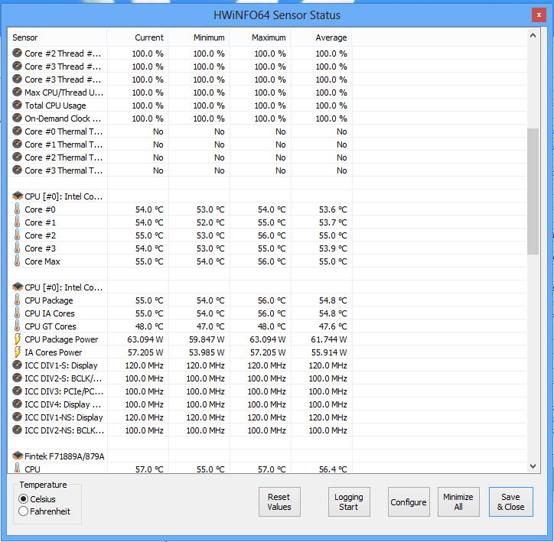
Task: Click the thermometer icon of CPU GT Cores
Action: [17, 326]
